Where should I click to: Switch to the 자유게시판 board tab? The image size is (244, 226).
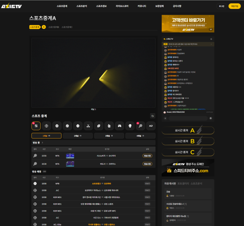170,184
